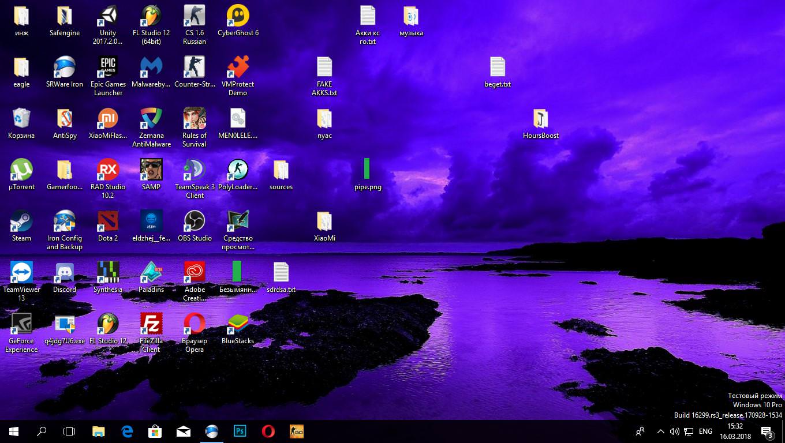Open CS:GO icon on taskbar
The width and height of the screenshot is (785, 443).
click(x=296, y=431)
